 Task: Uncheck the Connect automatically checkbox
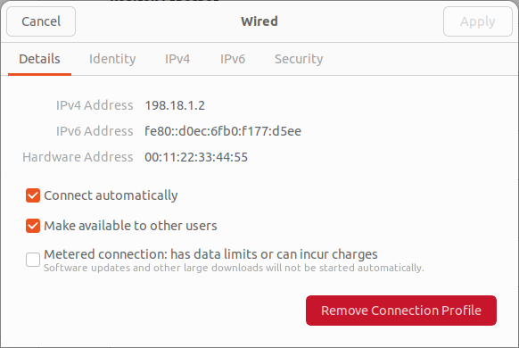click(33, 195)
